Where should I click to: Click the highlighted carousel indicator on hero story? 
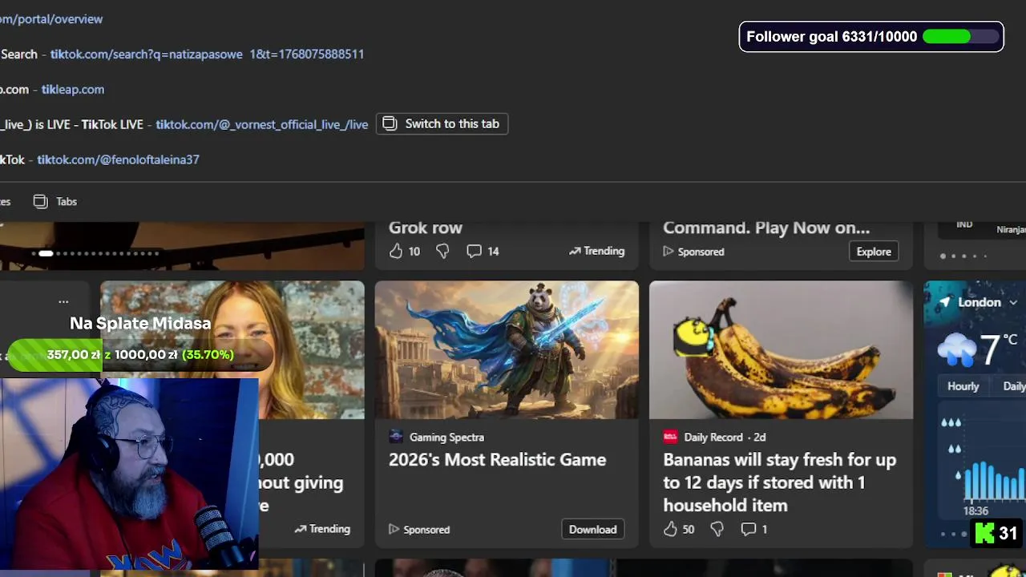tap(46, 254)
